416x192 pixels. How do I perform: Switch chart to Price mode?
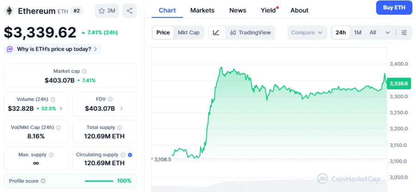coord(163,33)
